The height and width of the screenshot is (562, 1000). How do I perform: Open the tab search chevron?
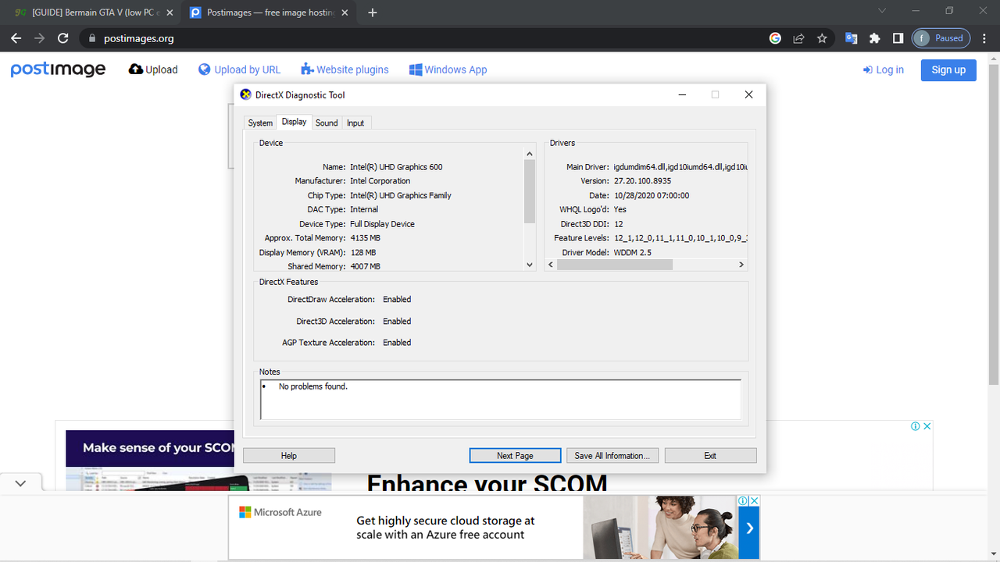882,11
